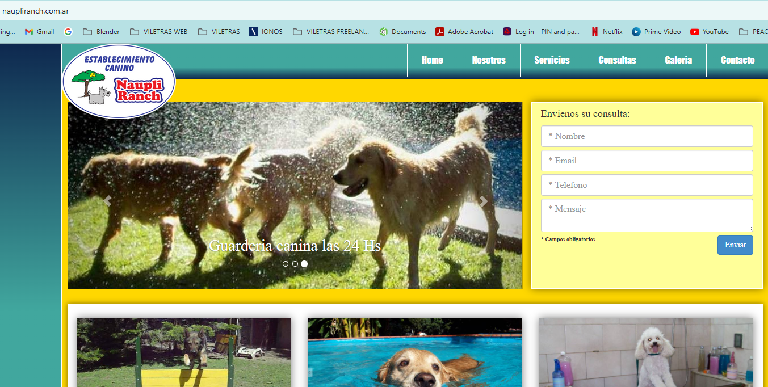The height and width of the screenshot is (387, 768).
Task: Open the Gmail bookmark
Action: [39, 32]
